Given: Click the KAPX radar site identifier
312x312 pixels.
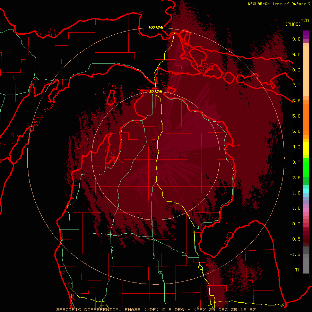Looking at the screenshot, I should pos(200,310).
